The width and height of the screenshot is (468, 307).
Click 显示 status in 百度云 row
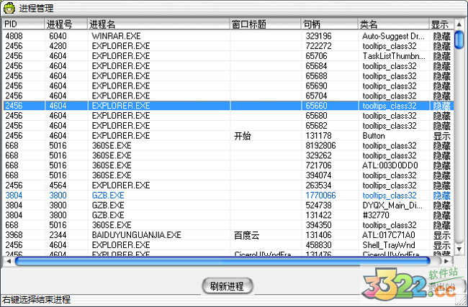[x=442, y=235]
